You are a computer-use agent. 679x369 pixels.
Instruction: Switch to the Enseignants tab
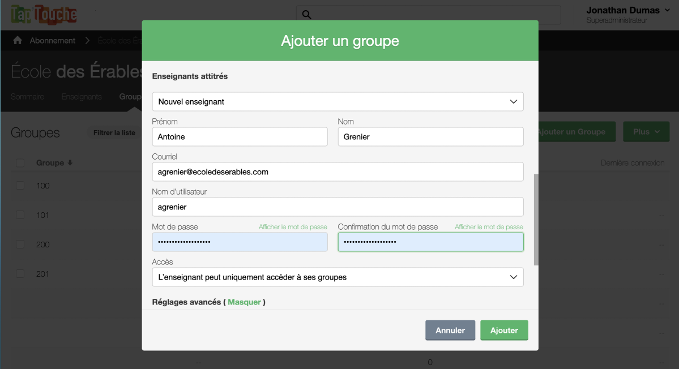click(82, 97)
